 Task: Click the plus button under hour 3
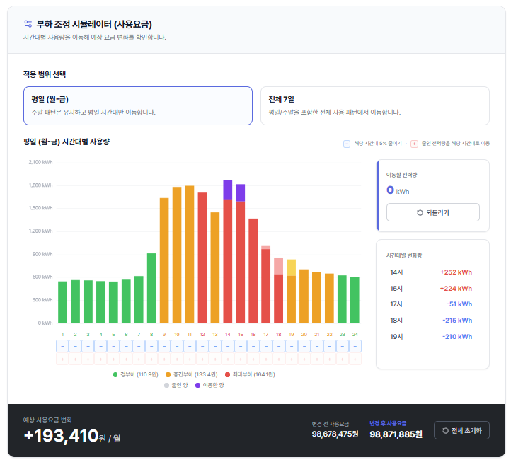pyautogui.click(x=88, y=359)
